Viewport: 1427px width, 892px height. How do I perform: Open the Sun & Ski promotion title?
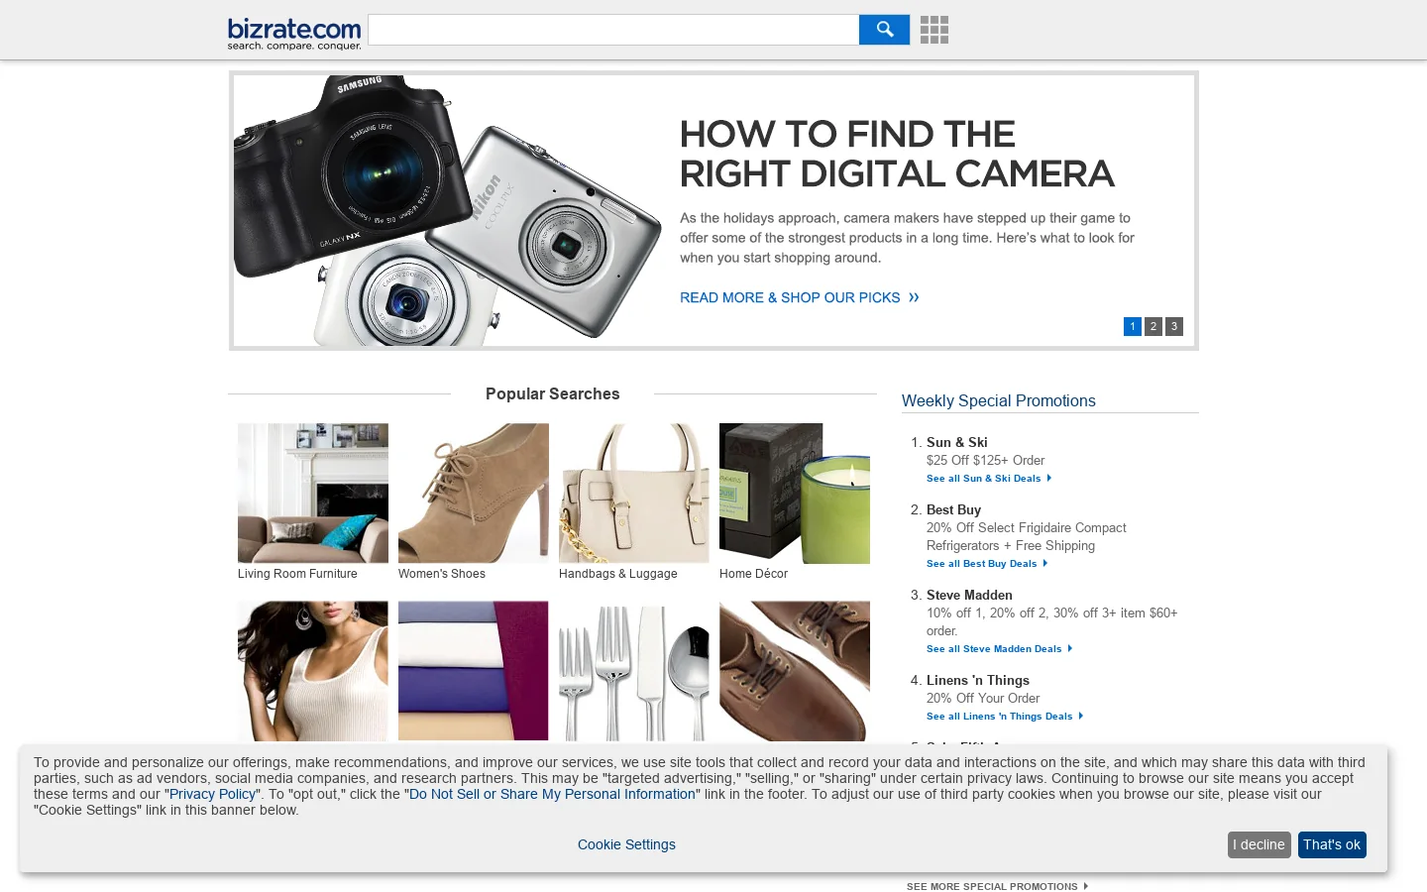(957, 442)
